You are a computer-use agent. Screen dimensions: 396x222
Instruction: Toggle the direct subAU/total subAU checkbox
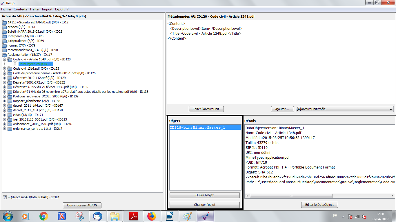(x=5, y=197)
